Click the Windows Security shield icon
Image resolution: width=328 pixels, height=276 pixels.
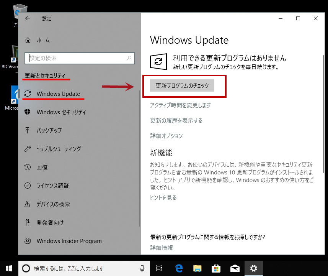[28, 112]
